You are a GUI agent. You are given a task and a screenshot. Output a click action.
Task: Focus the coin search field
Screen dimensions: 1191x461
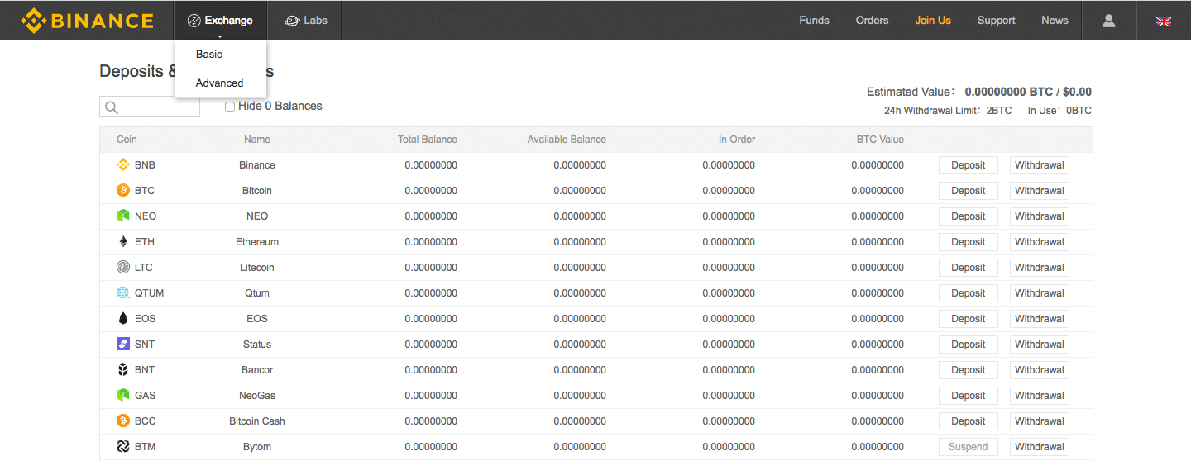coord(150,107)
